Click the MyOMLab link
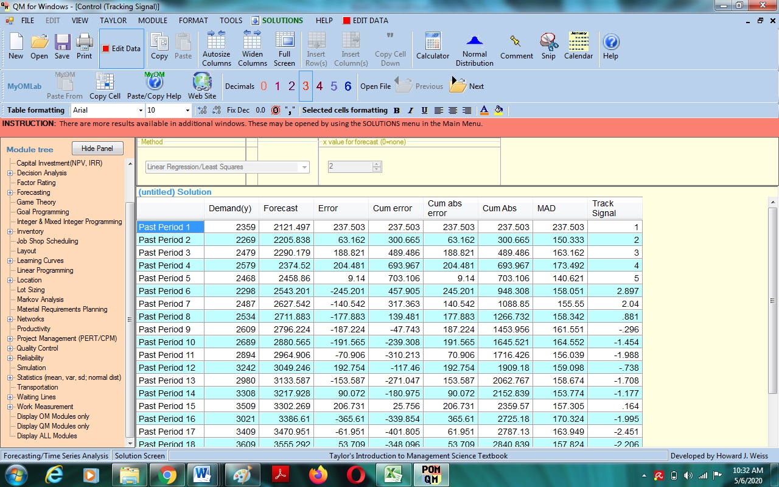This screenshot has height=487, width=779. coord(24,86)
